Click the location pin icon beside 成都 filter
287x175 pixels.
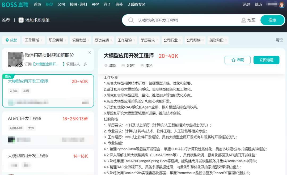pos(7,40)
